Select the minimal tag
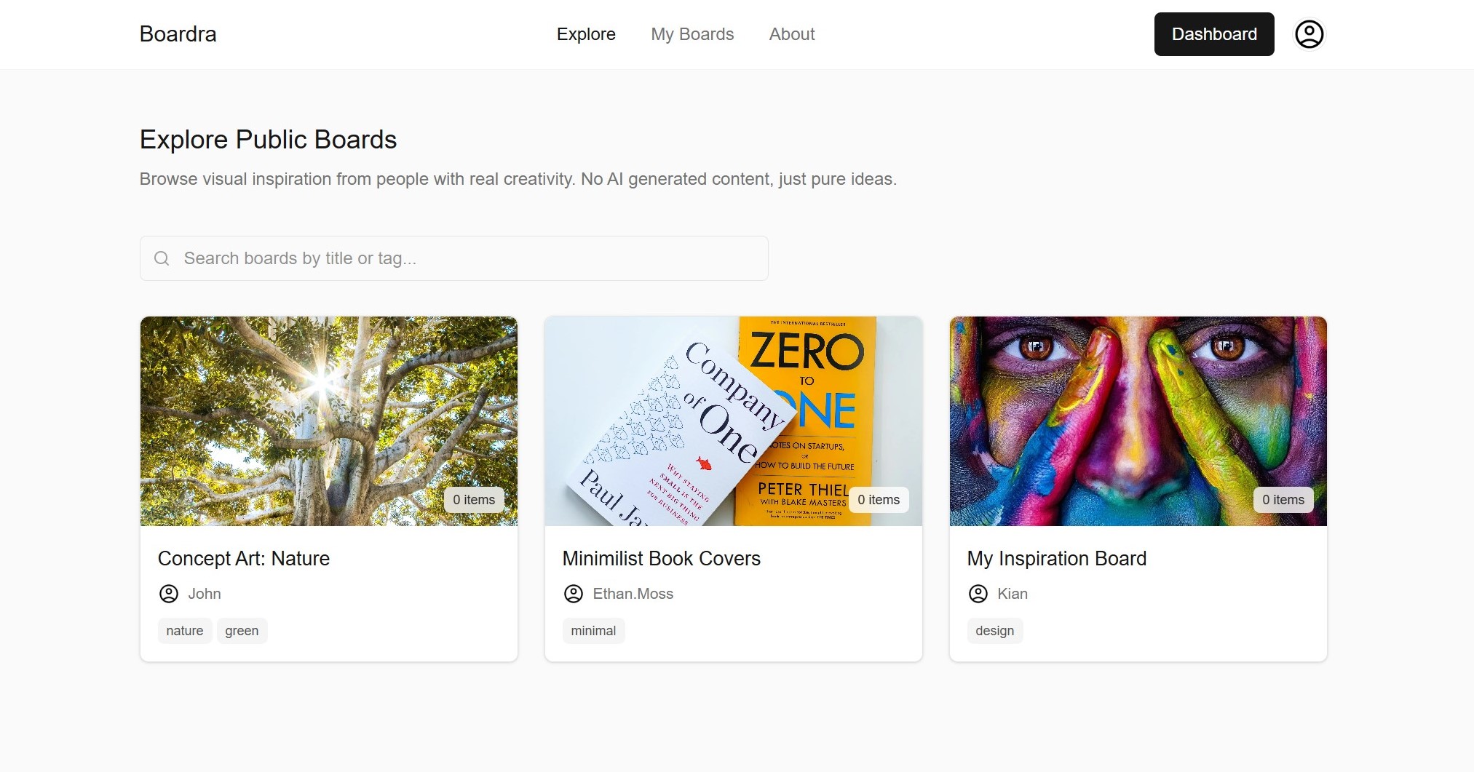The image size is (1474, 772). pos(593,631)
